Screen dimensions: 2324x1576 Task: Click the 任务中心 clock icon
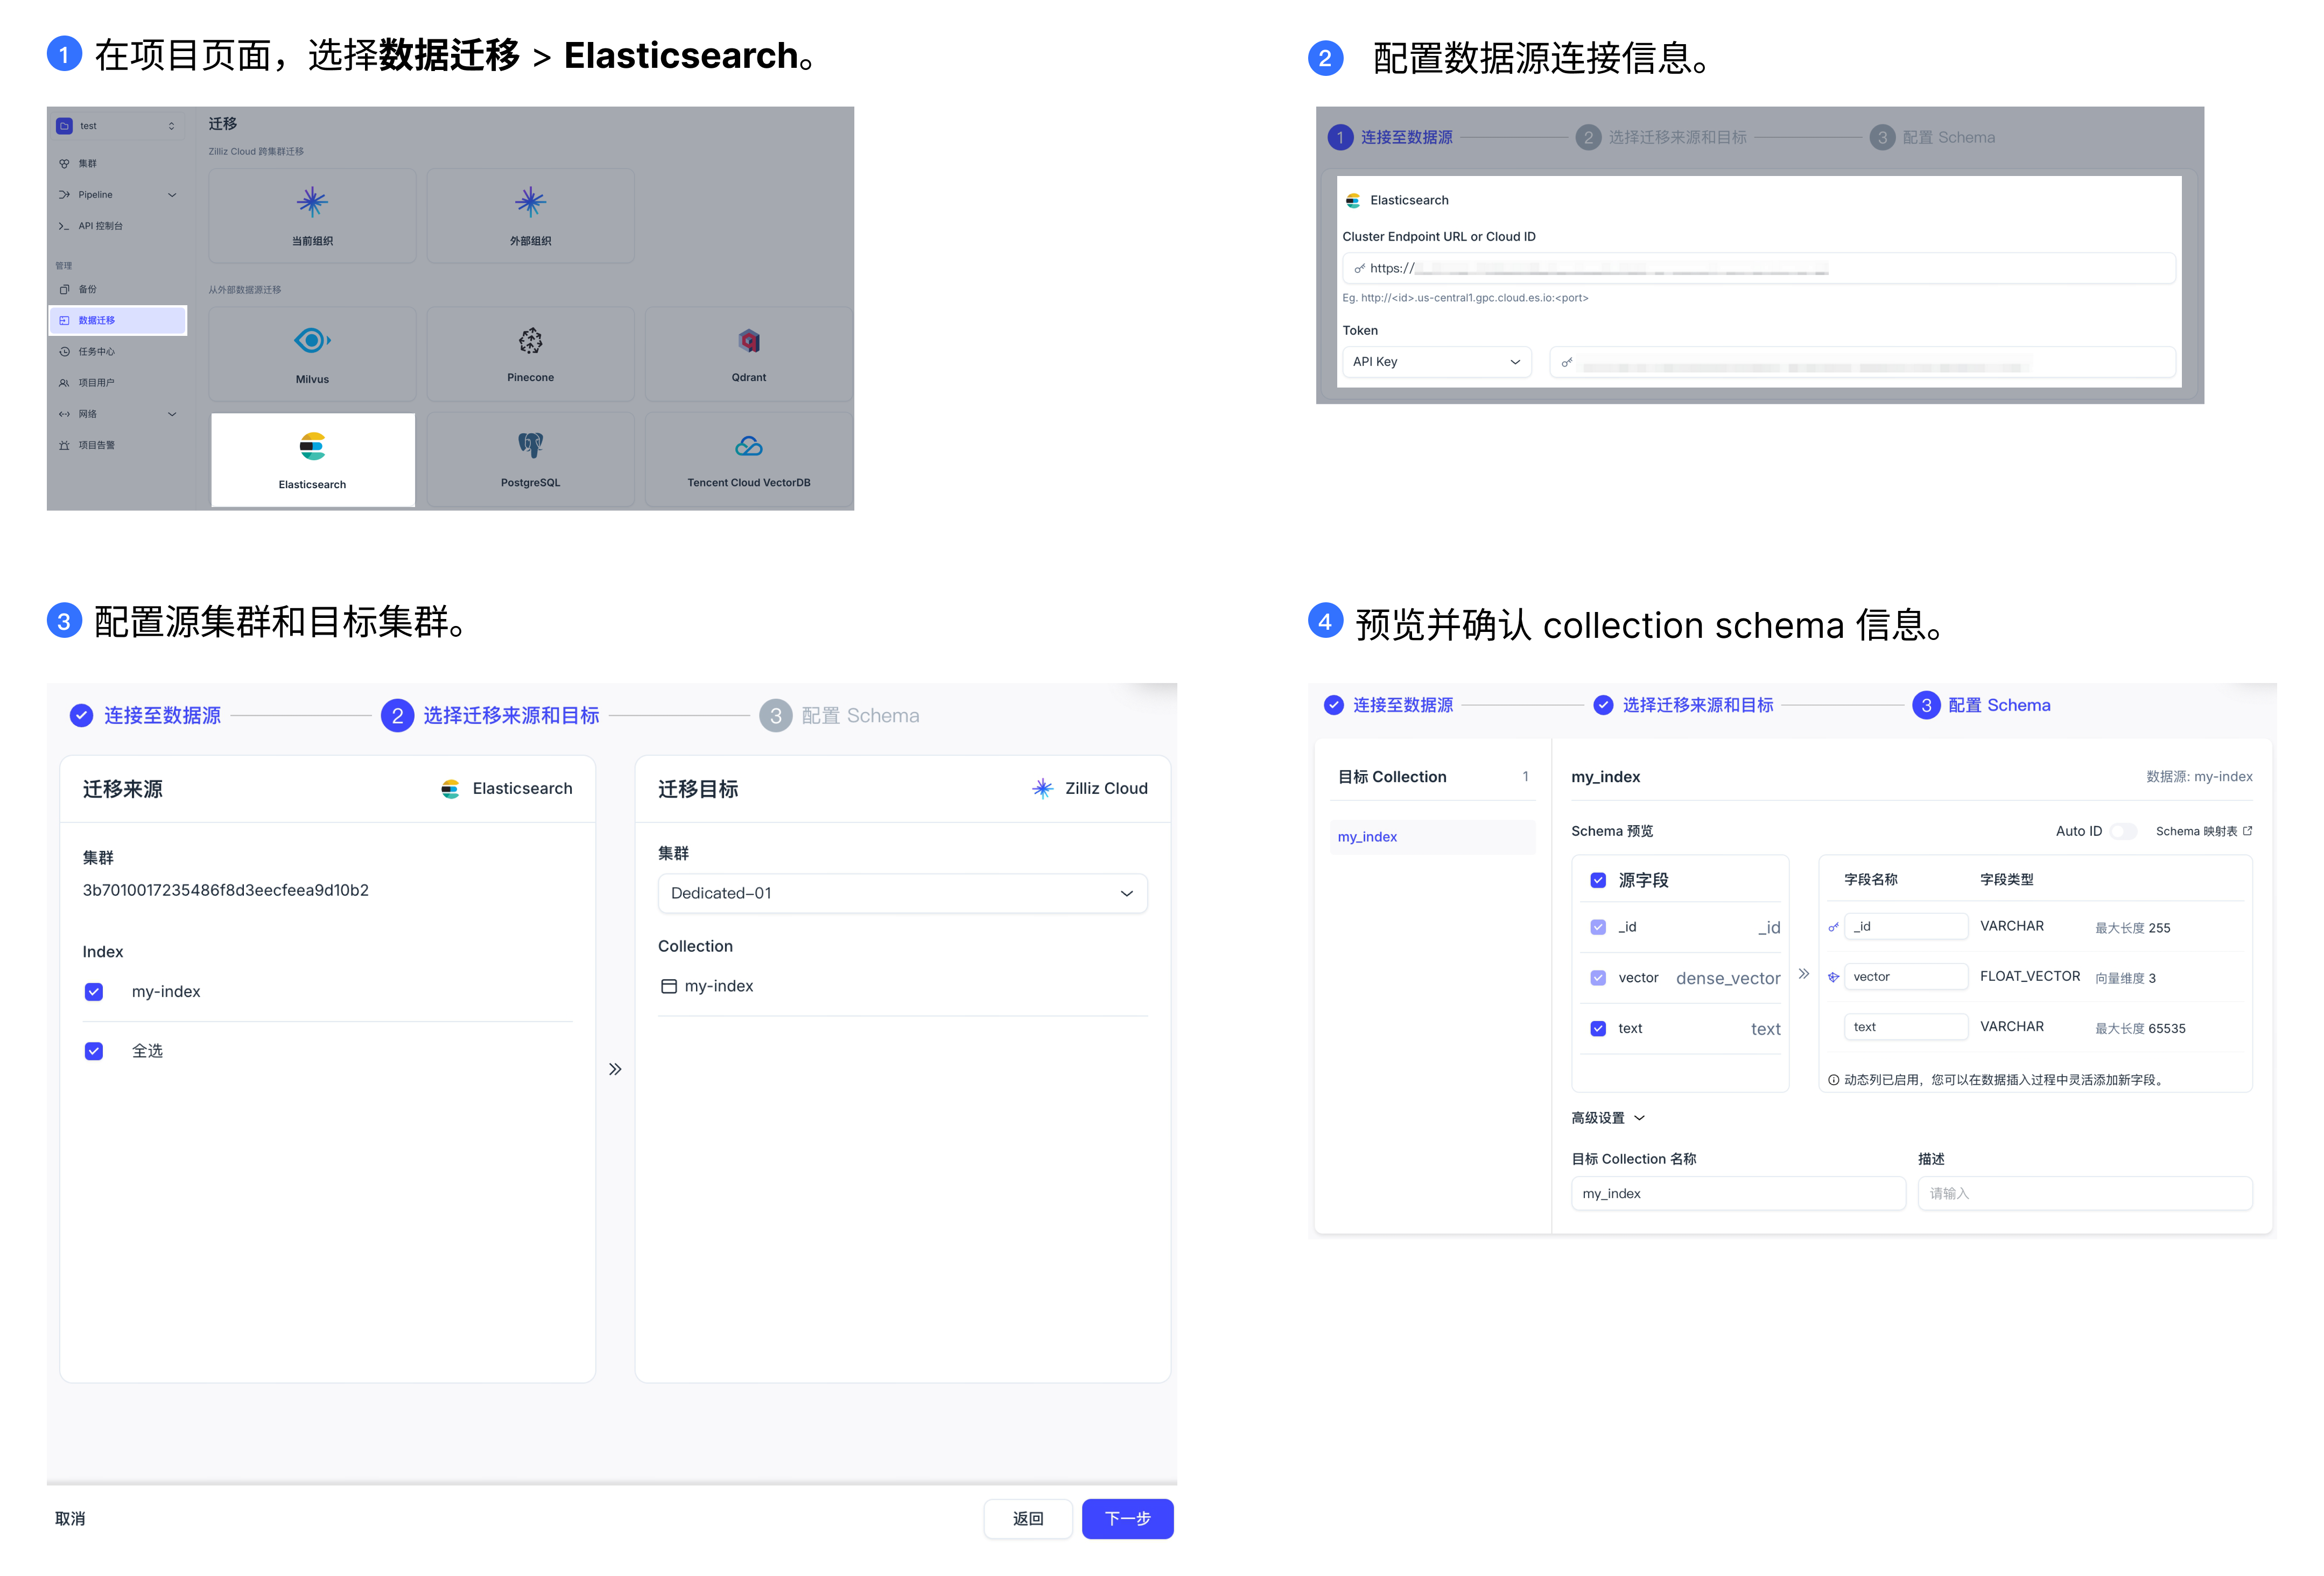pyautogui.click(x=64, y=352)
